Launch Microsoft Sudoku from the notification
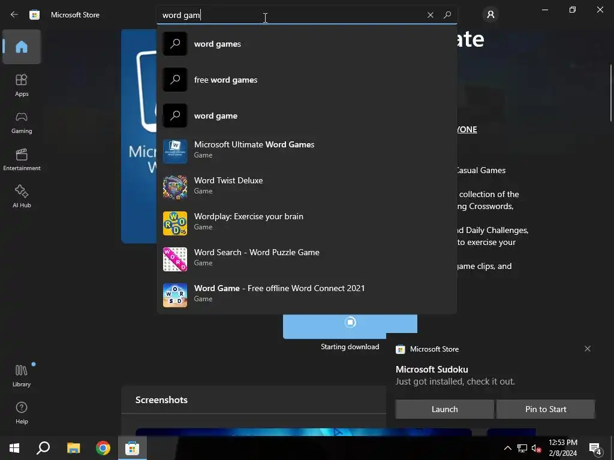The height and width of the screenshot is (460, 614). click(444, 409)
